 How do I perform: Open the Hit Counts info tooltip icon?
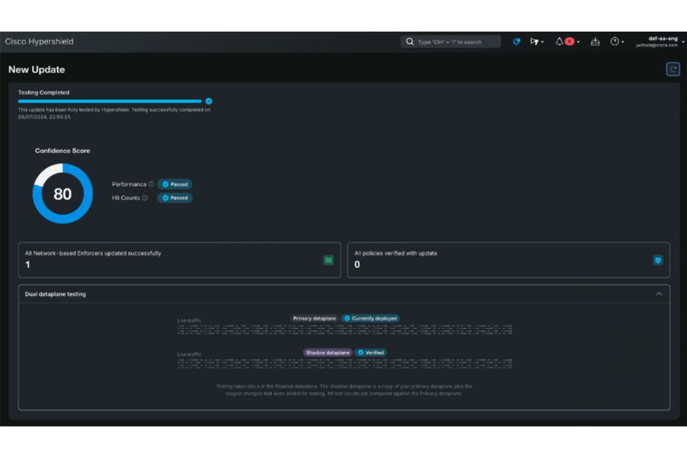pos(145,198)
